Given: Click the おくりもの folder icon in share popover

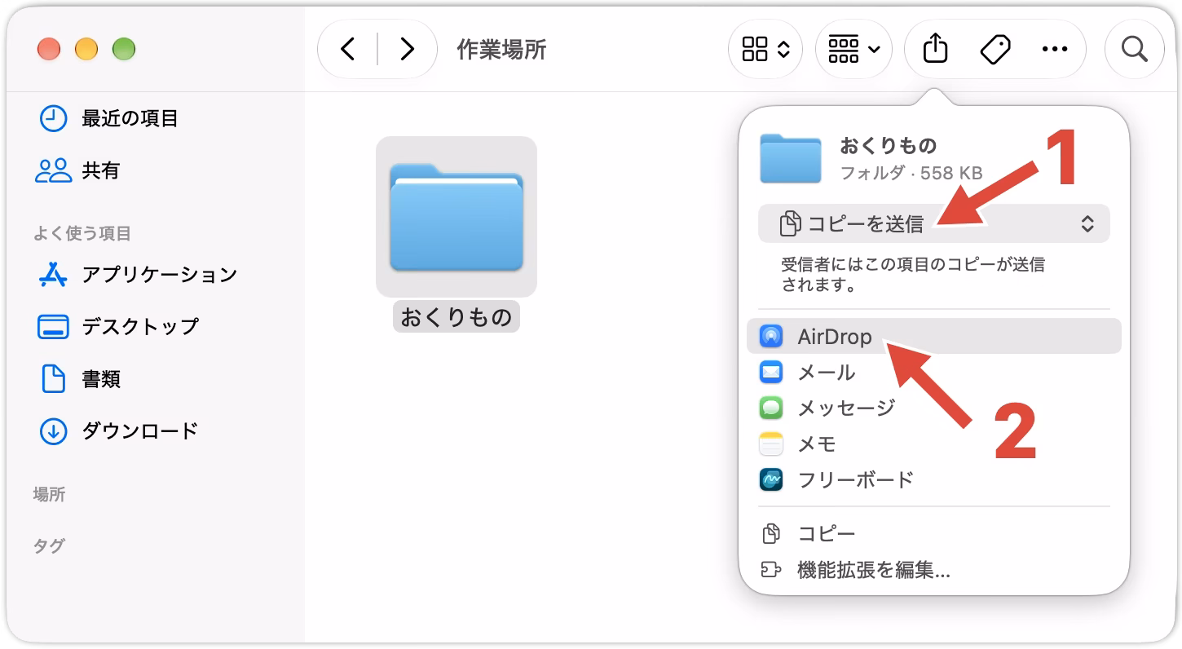Looking at the screenshot, I should 791,159.
